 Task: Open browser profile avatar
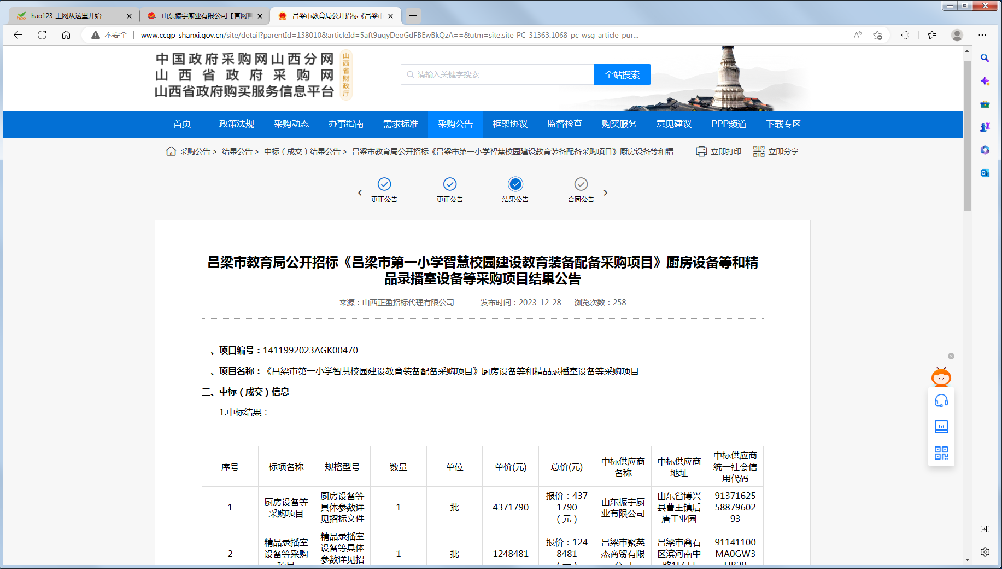tap(957, 35)
